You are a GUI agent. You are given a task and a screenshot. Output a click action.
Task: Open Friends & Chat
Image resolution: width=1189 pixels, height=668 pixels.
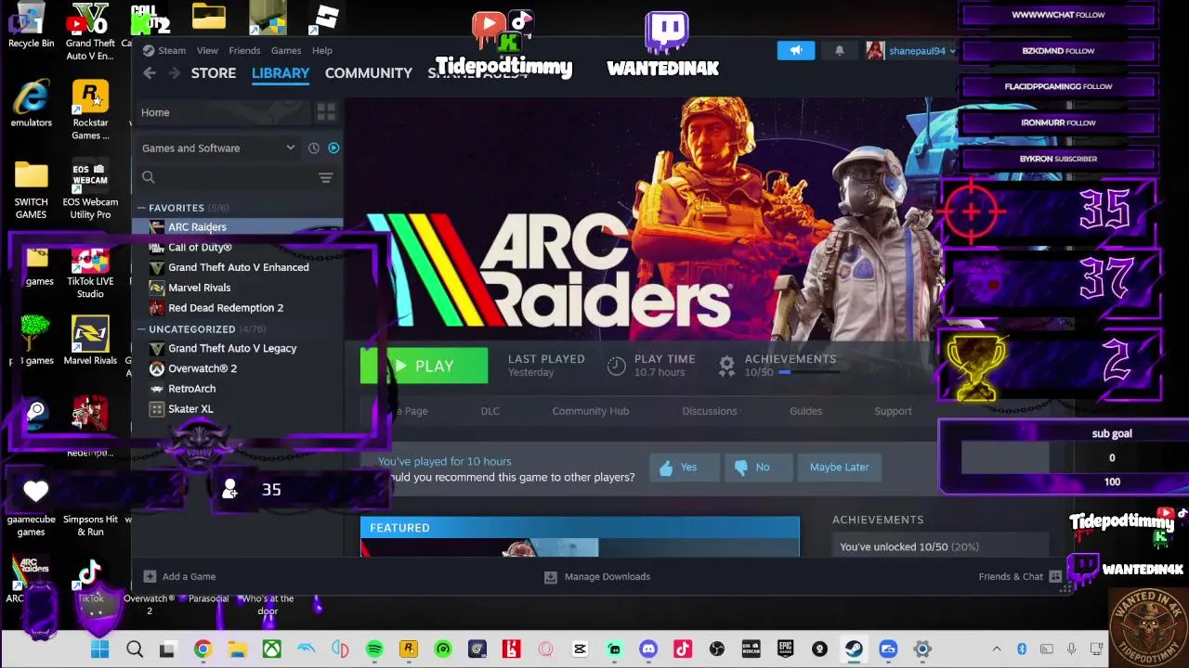click(1020, 576)
